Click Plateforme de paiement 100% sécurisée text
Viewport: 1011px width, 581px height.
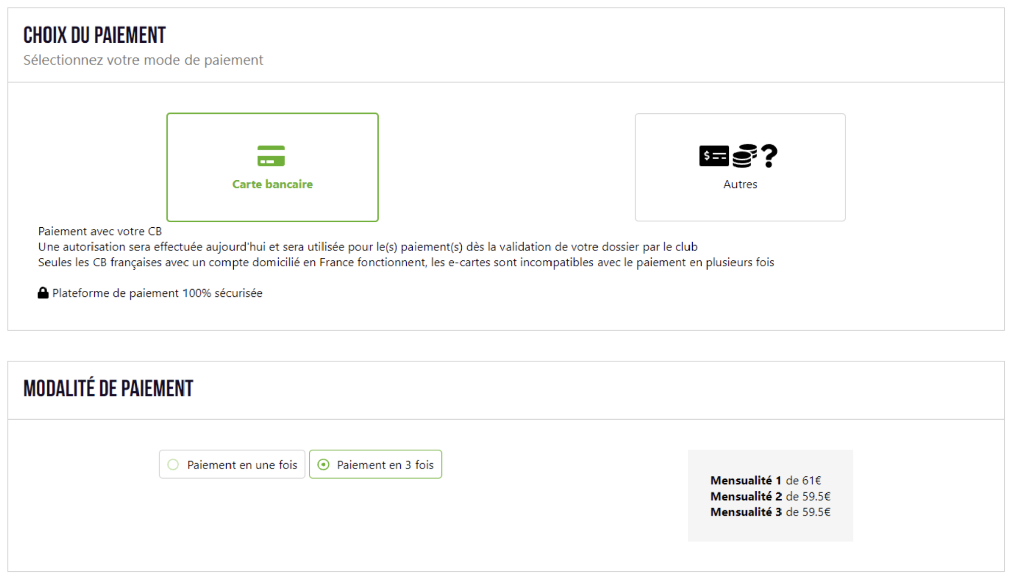click(157, 293)
